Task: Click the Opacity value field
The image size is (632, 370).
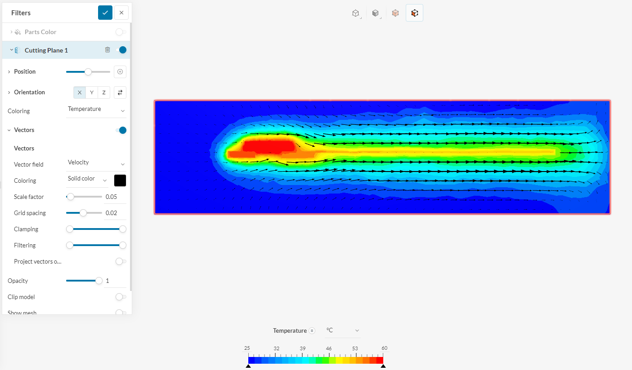Action: tap(115, 281)
